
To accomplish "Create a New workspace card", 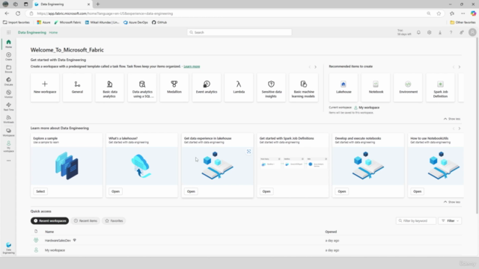I will [x=45, y=87].
